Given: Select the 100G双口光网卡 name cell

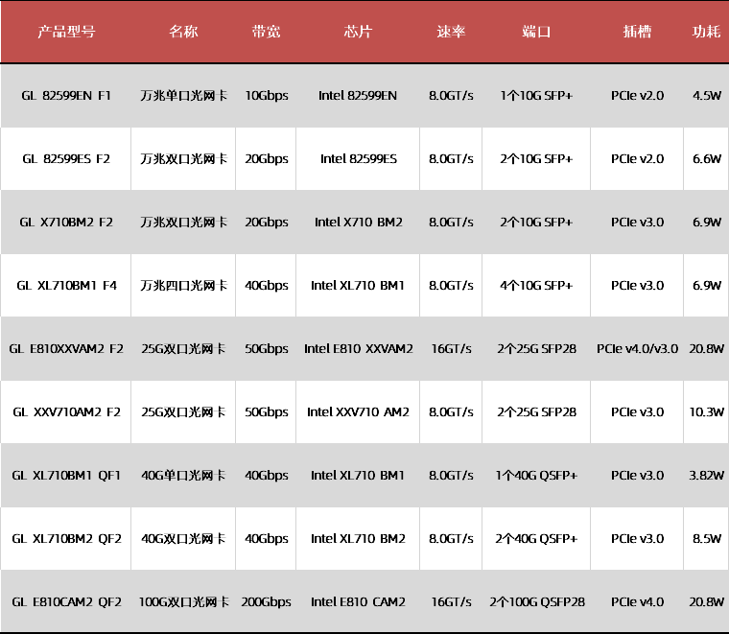Looking at the screenshot, I should pyautogui.click(x=183, y=602).
